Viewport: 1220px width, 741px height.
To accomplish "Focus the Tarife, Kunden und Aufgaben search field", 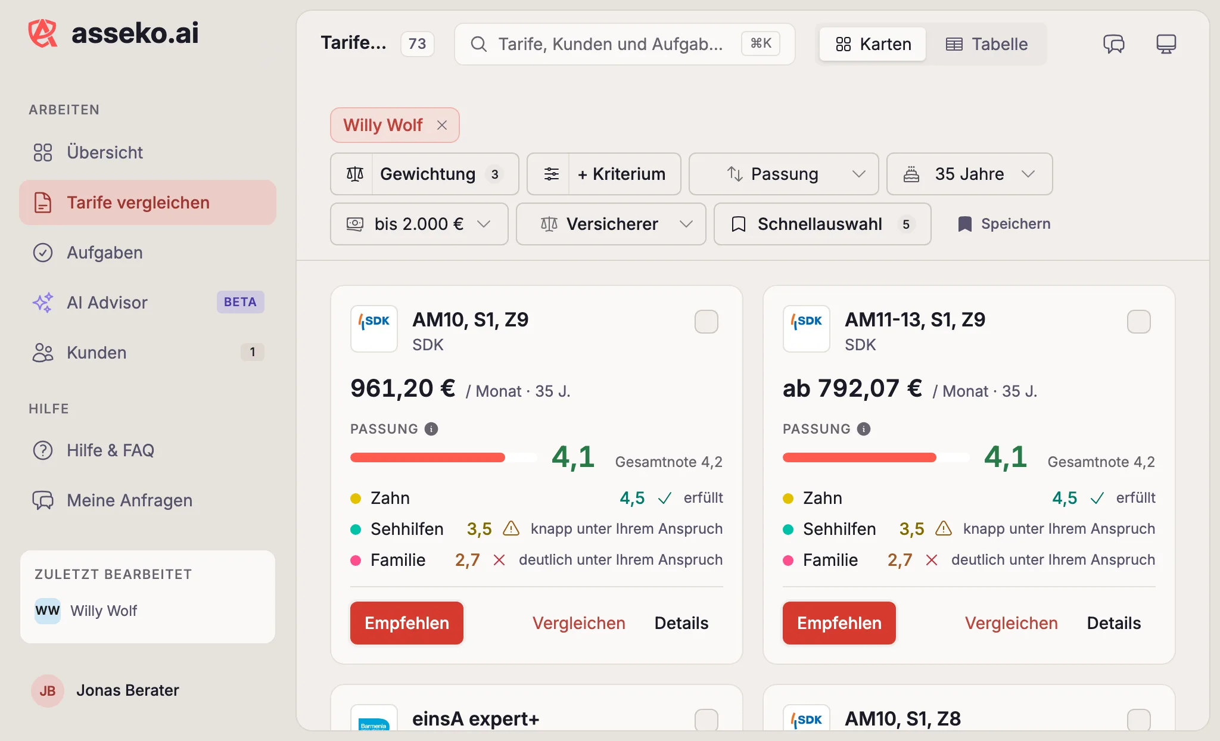I will tap(625, 44).
